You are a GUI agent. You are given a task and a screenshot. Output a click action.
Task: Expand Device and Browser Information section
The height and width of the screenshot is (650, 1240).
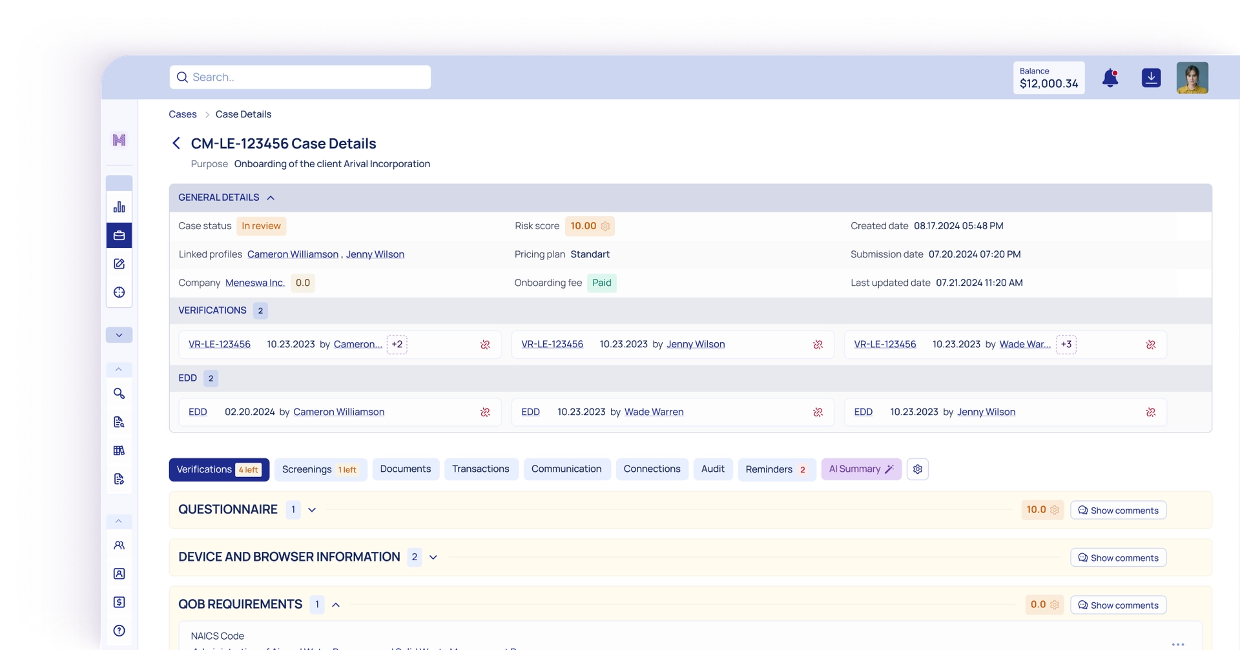coord(433,557)
